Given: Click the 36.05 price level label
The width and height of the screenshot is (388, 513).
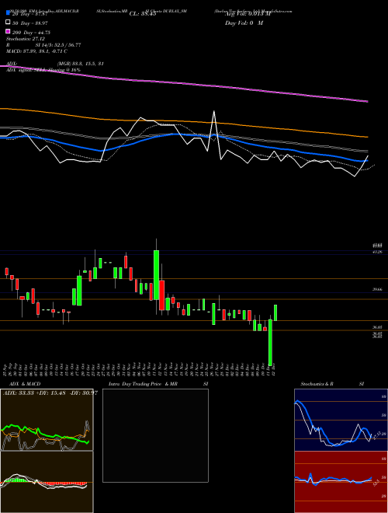Looking at the screenshot, I should click(378, 327).
